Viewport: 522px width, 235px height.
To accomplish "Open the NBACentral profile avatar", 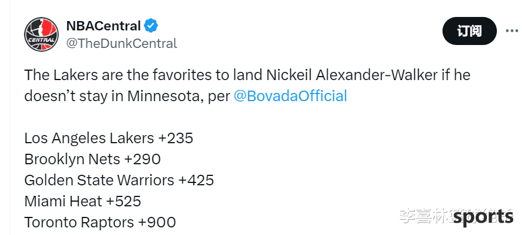I will 42,34.
